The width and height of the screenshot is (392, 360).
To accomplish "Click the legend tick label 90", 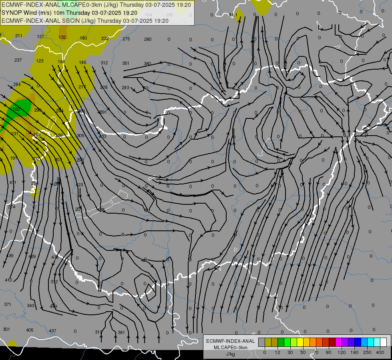I will [x=328, y=352].
